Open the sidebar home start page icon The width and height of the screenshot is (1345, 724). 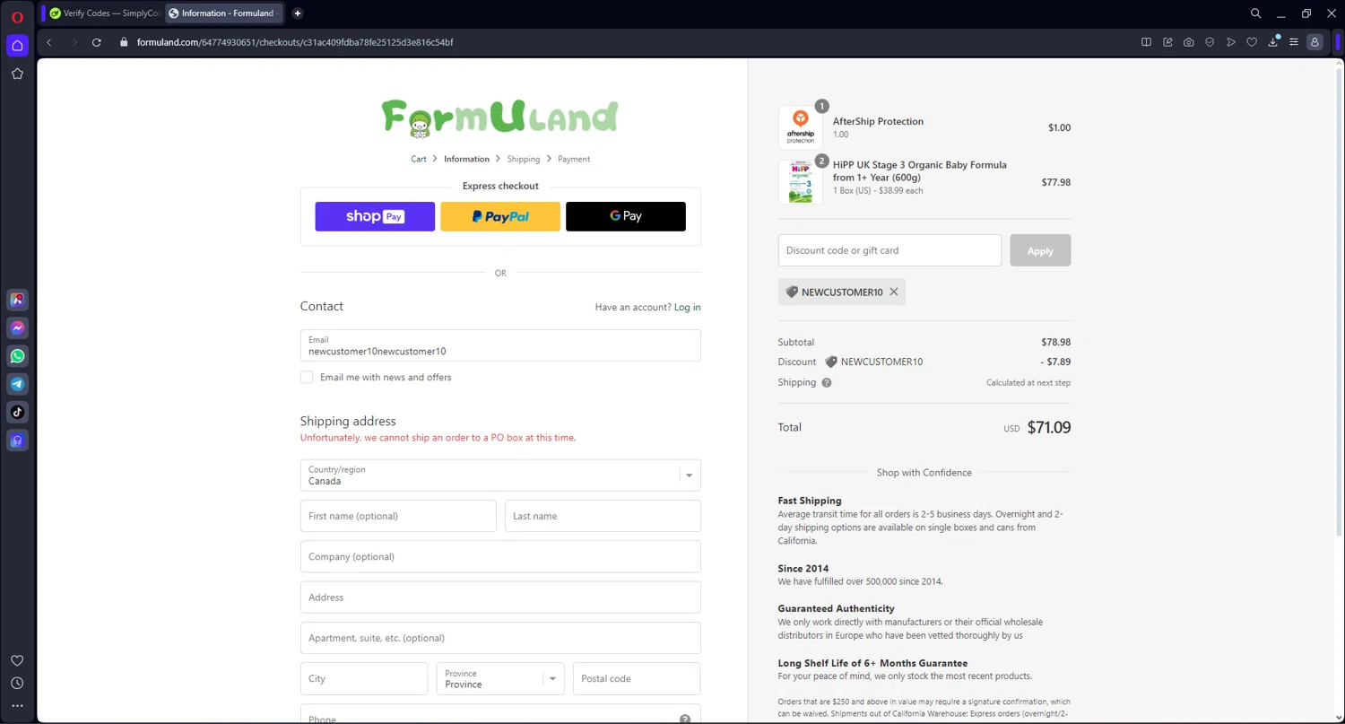(17, 46)
